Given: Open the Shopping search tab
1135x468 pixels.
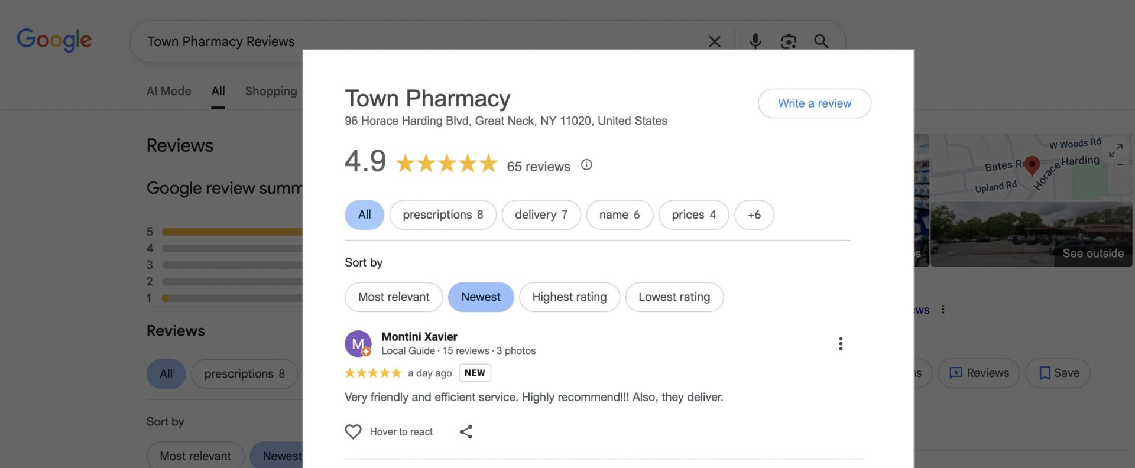Looking at the screenshot, I should click(x=271, y=91).
